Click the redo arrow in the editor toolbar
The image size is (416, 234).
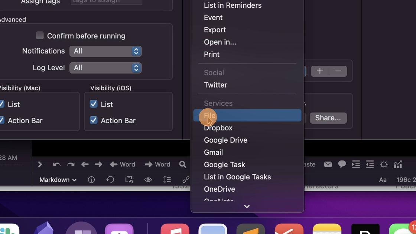point(71,165)
